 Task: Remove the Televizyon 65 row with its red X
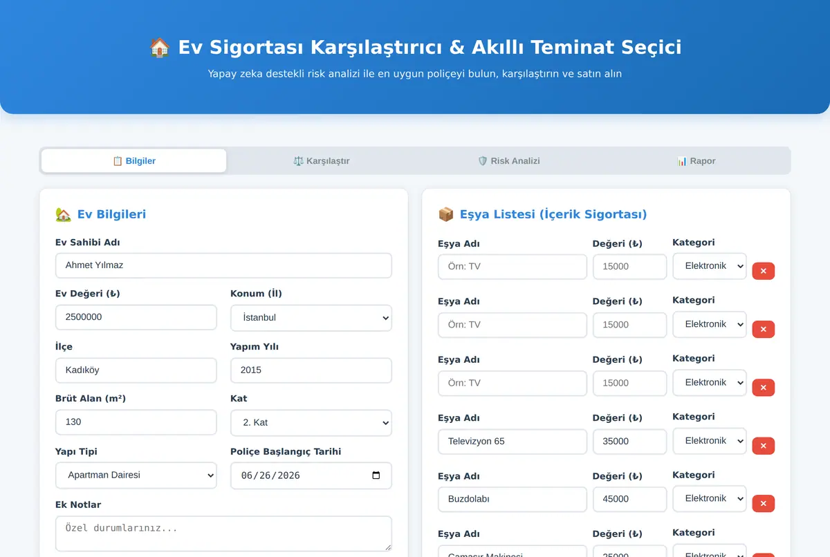point(764,446)
